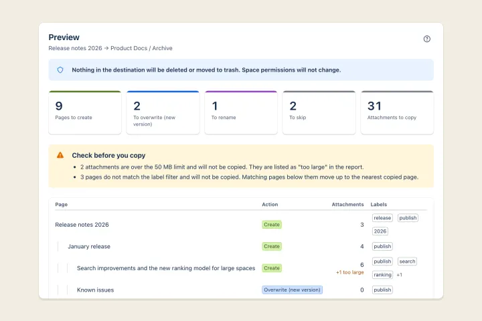Screen dimensions: 482x321
Task: Click the 'Overwrite (new version)' badge
Action: tap(292, 290)
